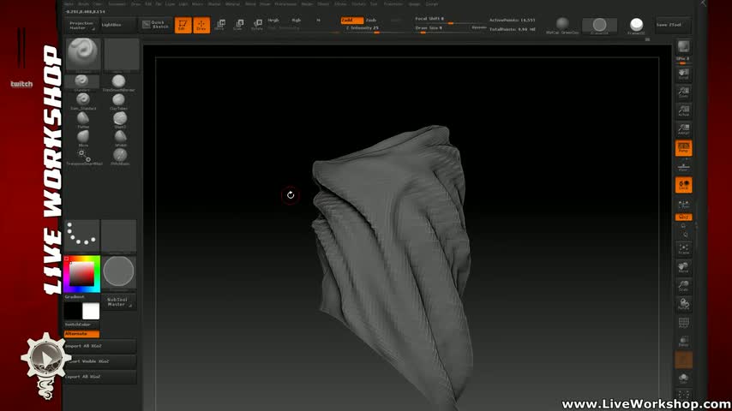The height and width of the screenshot is (411, 732).
Task: Pick the Dam_Standard brush
Action: click(x=83, y=101)
